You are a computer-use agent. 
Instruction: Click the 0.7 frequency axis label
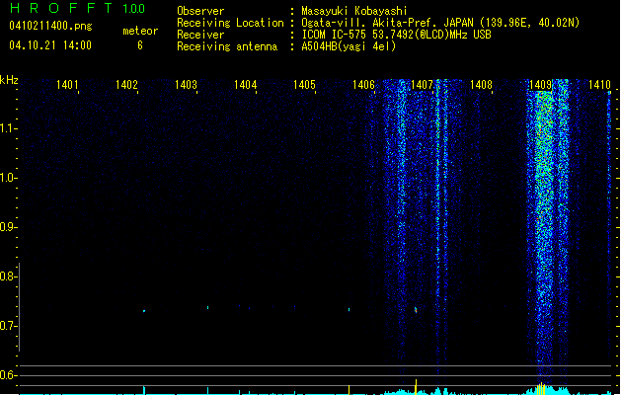tap(7, 326)
